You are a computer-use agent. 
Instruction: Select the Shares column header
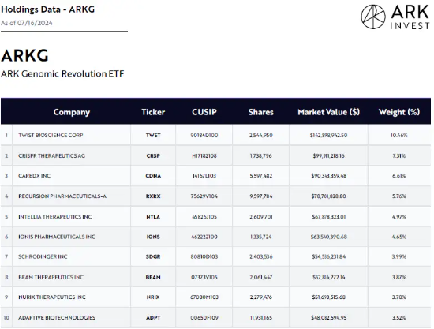tap(260, 112)
